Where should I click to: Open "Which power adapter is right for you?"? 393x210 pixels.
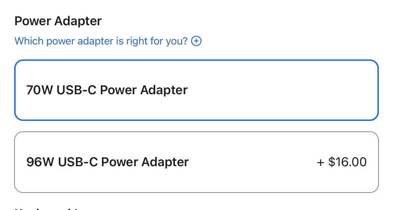click(x=101, y=41)
